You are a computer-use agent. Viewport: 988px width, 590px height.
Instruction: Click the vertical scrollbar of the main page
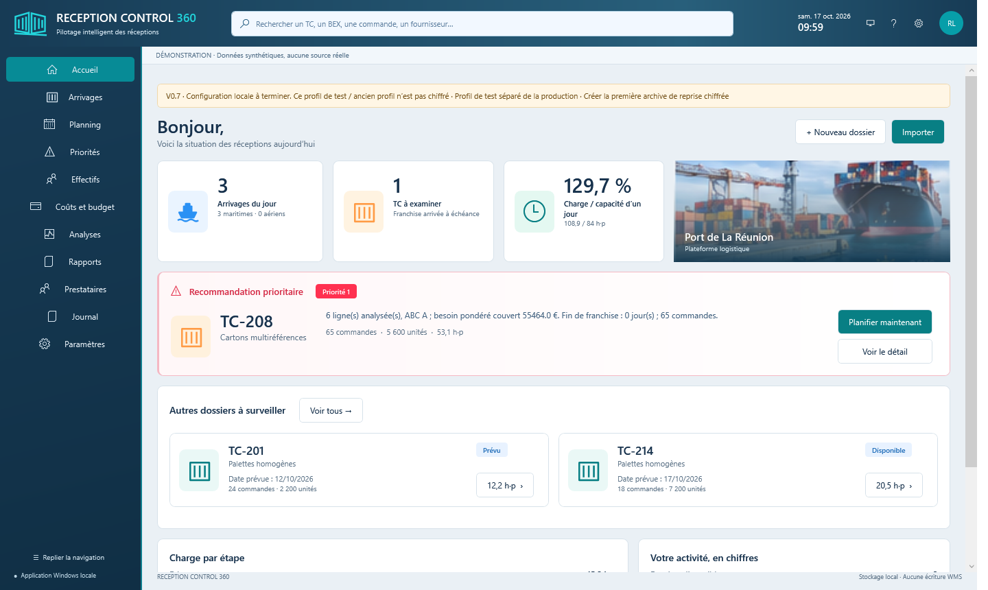click(971, 272)
